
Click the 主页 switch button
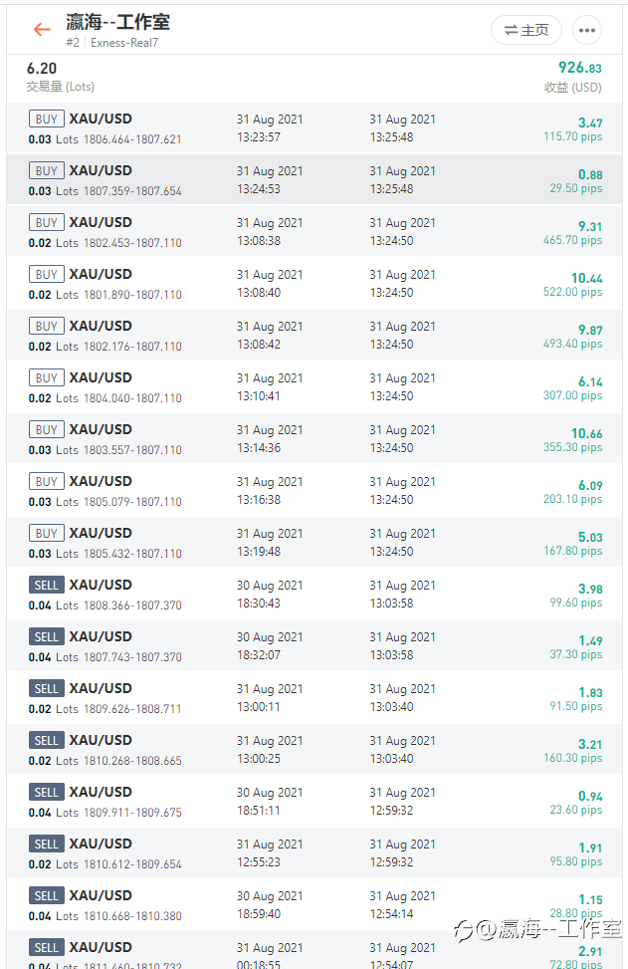point(526,30)
